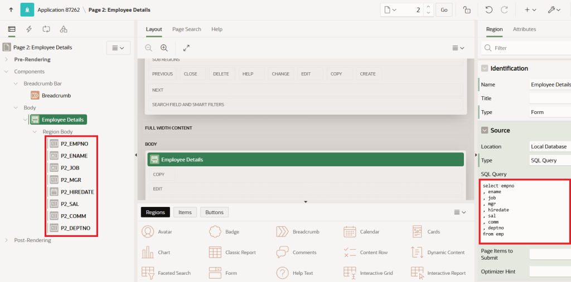Collapse the Source section toggle
Viewport: 571px width, 282px height.
tap(485, 130)
